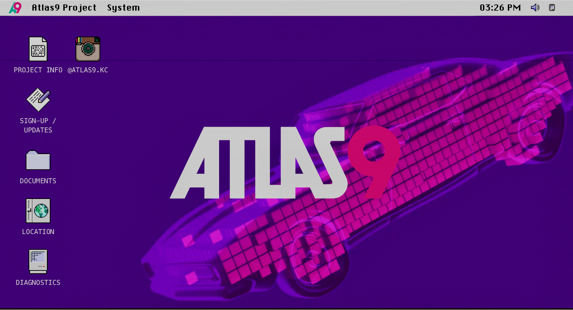Select the DIAGNOSTICS text label
Screen dimensions: 573x310
point(38,283)
